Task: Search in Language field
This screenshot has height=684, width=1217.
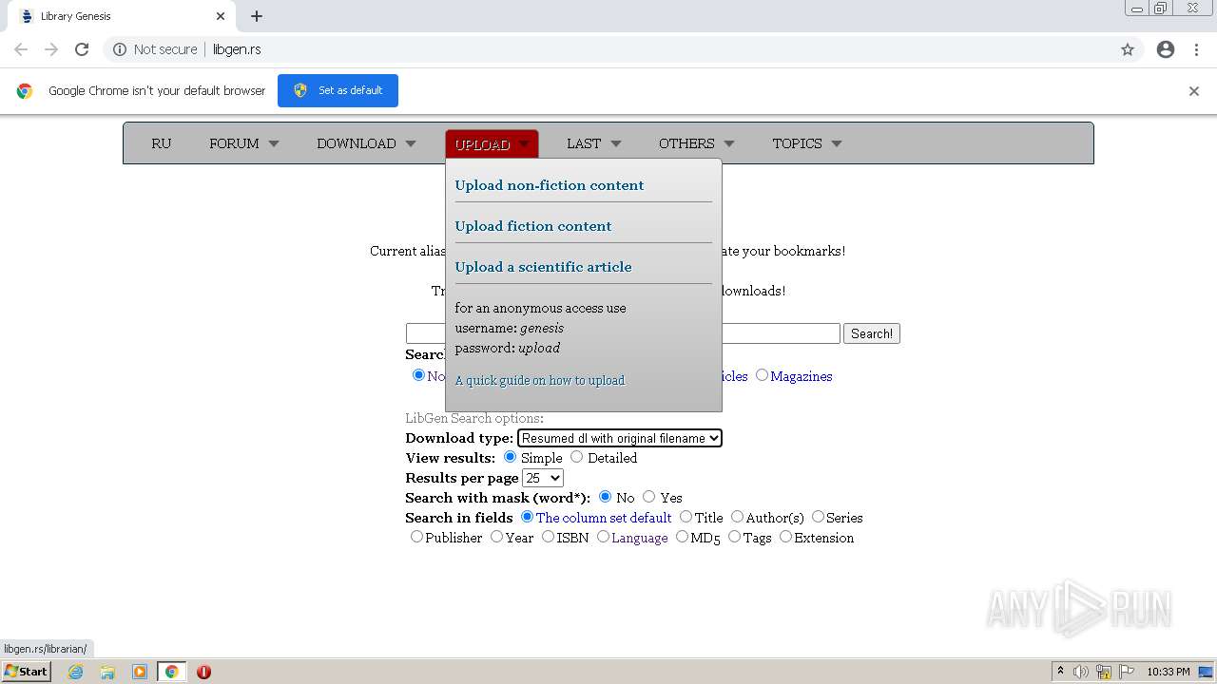Action: [x=603, y=537]
